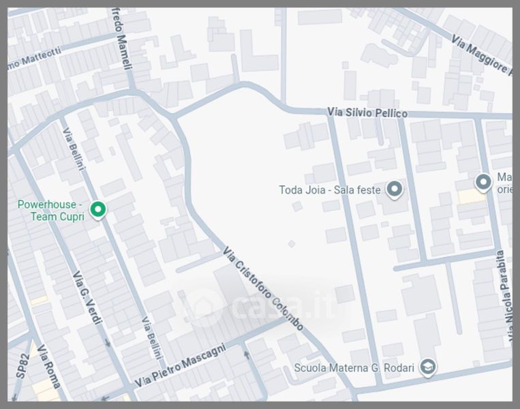
Task: Open the Toda Joia - Sala feste label
Action: point(329,190)
